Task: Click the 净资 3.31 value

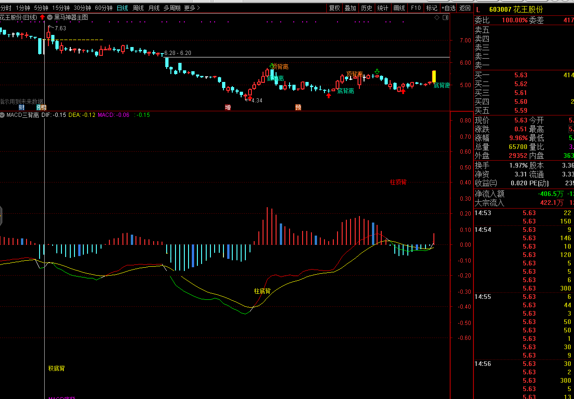Action: (x=521, y=175)
